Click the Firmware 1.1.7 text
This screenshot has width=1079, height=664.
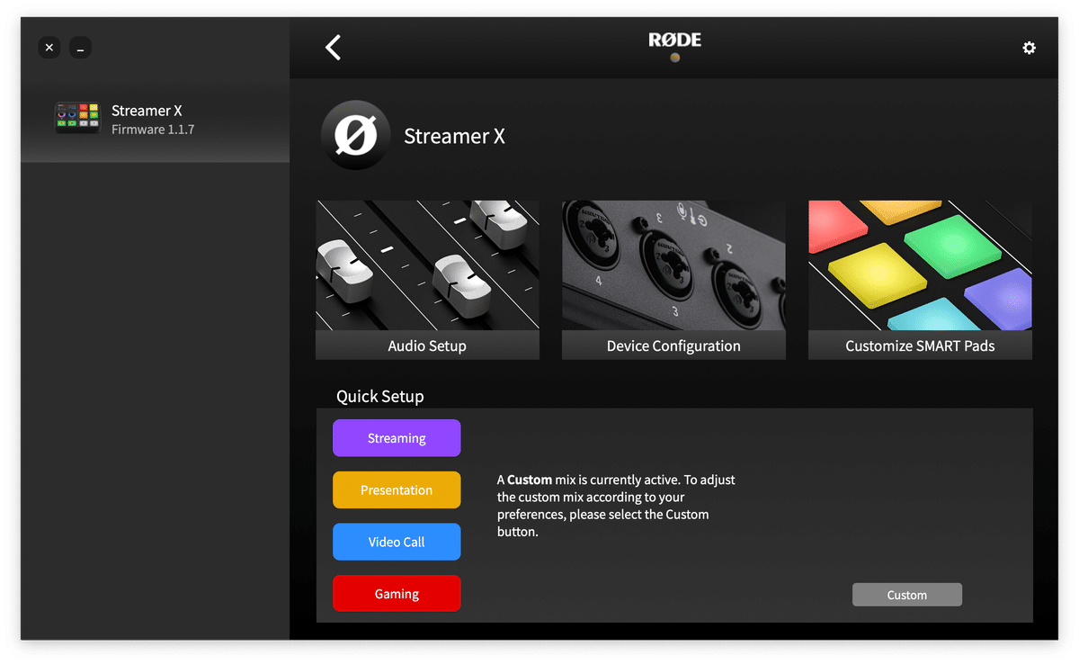(x=153, y=130)
